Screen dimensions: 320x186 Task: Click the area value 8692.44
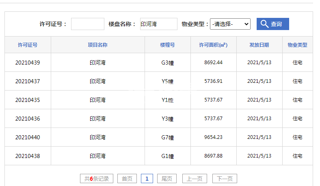pos(213,63)
